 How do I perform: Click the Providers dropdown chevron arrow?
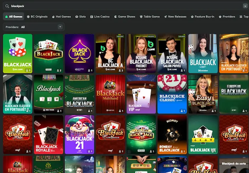click(60, 27)
